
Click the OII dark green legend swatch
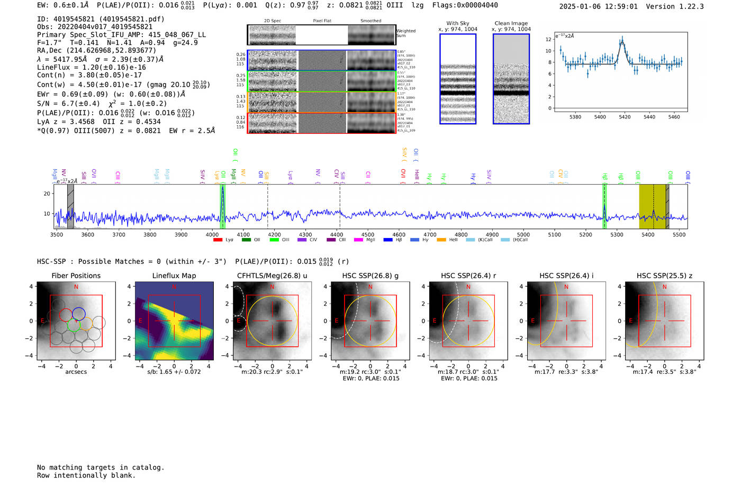tap(246, 240)
